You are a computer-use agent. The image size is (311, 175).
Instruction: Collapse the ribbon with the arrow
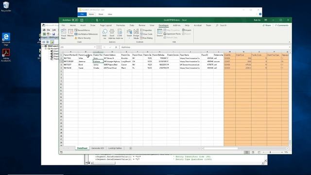290,42
